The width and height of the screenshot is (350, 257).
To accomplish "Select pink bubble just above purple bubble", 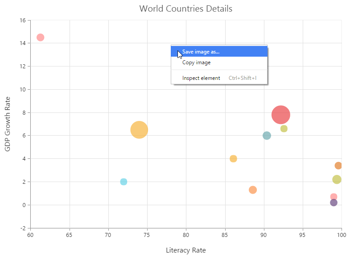I will 334,197.
